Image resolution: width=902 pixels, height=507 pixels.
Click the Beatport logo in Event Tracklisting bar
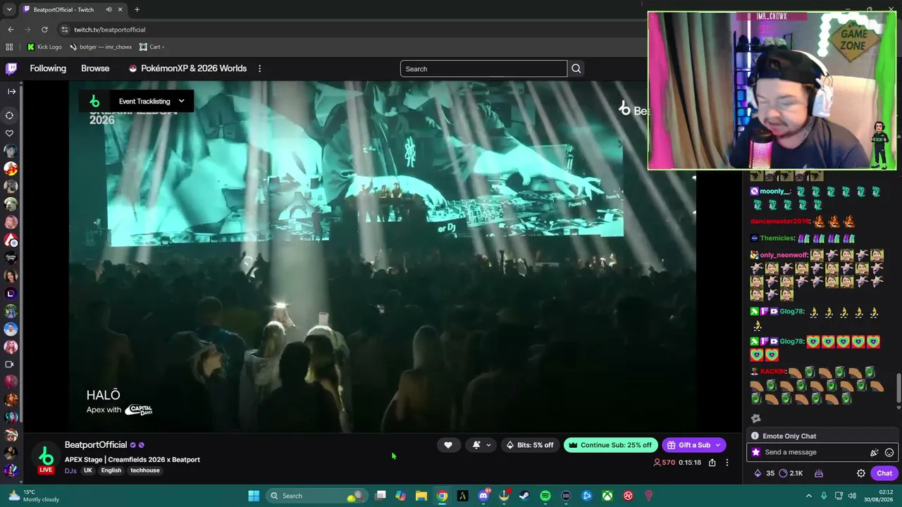point(94,101)
